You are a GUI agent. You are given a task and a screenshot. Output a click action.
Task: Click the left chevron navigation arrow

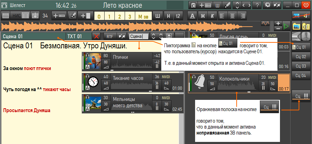tap(244, 5)
